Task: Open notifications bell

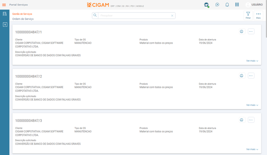Action: click(227, 5)
